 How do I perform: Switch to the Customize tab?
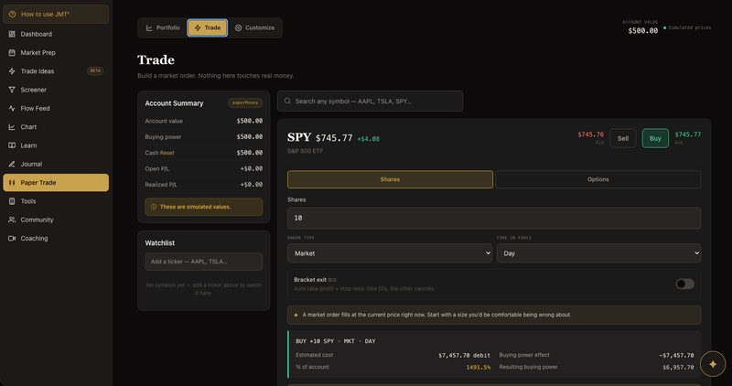pos(254,28)
